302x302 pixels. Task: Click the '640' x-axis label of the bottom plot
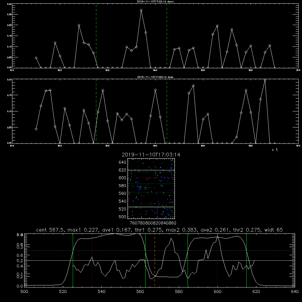tap(295, 292)
